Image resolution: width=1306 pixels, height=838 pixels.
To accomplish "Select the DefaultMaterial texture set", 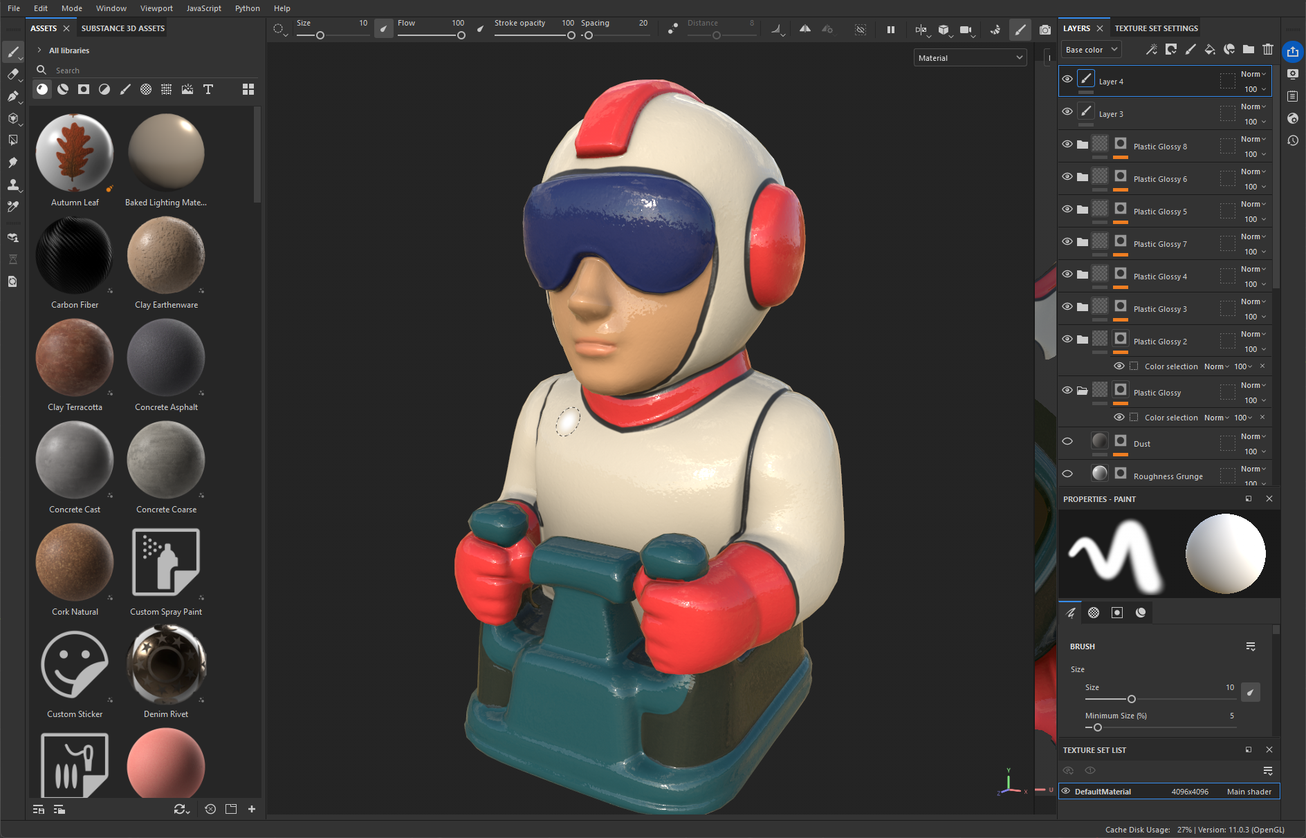I will [x=1103, y=792].
